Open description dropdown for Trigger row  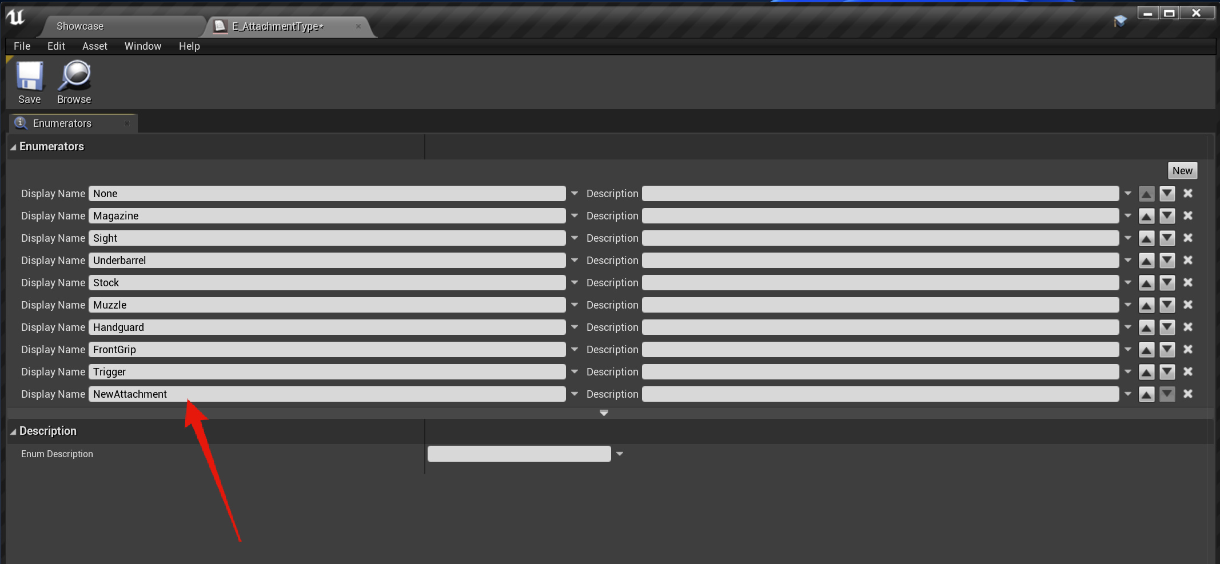pyautogui.click(x=1128, y=372)
